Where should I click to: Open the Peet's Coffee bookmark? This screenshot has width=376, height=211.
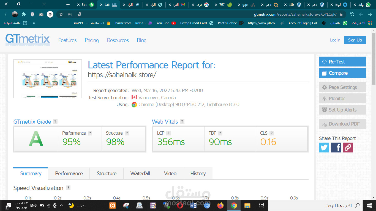pyautogui.click(x=230, y=23)
